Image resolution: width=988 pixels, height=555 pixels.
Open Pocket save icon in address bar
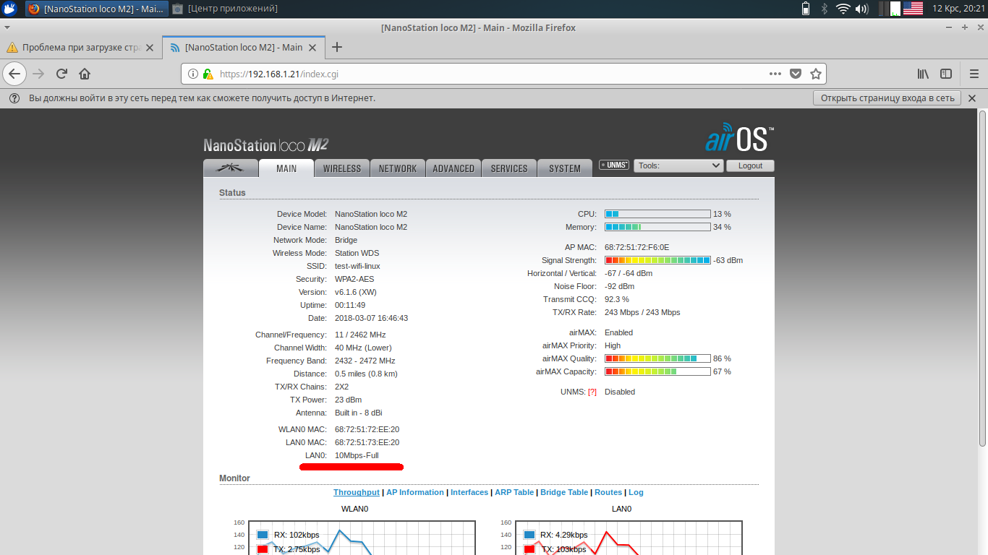coord(796,74)
